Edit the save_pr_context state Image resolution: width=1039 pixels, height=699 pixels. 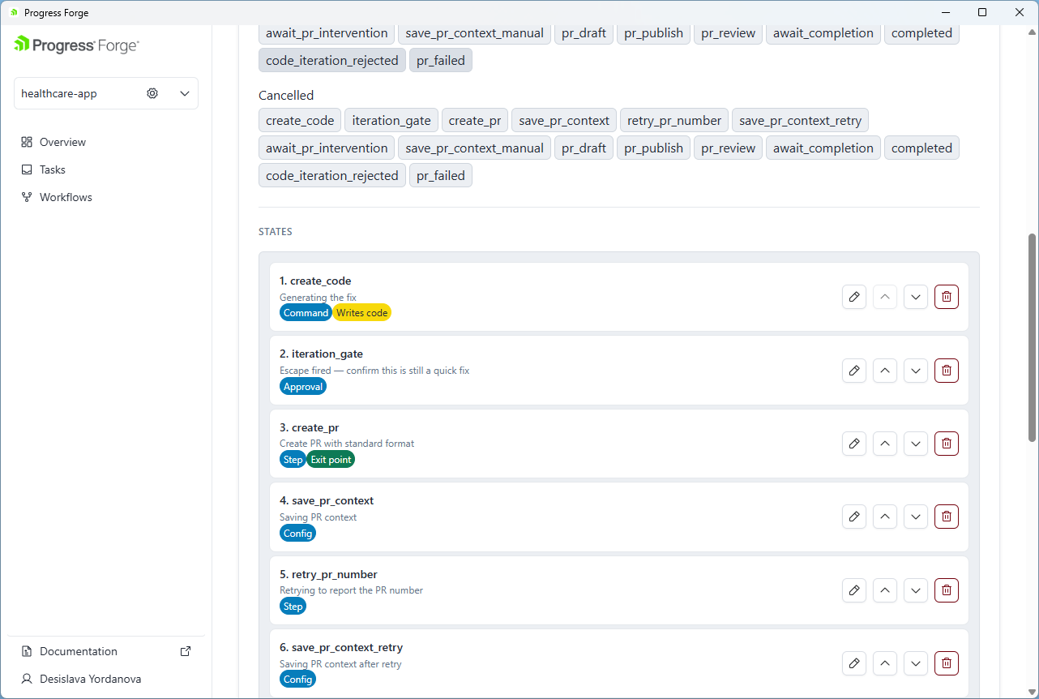(854, 517)
